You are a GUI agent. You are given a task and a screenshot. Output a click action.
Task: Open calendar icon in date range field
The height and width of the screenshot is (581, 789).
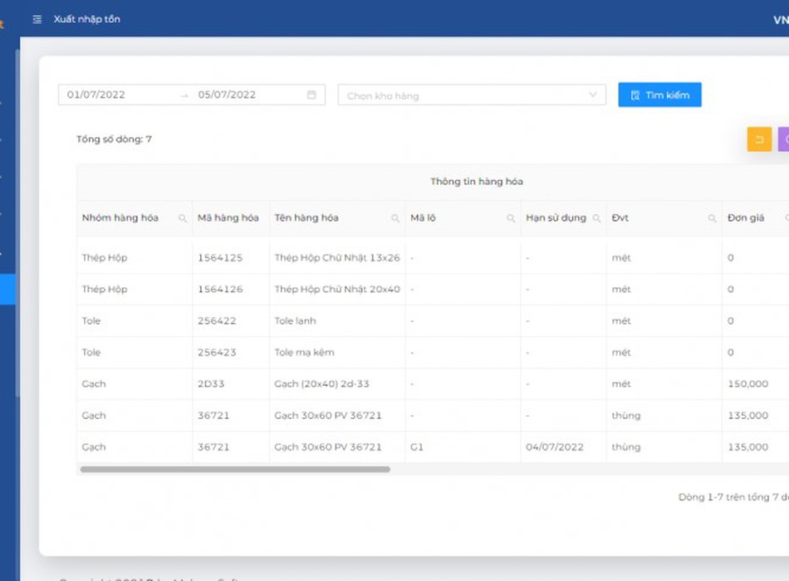click(311, 95)
